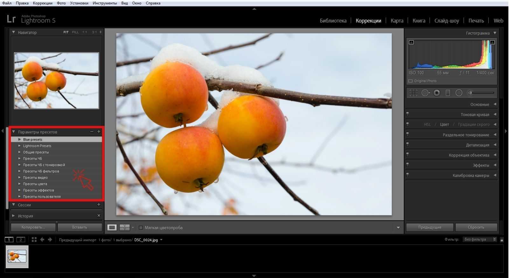Image resolution: width=509 pixels, height=278 pixels.
Task: Select the Graduated Filter tool
Action: [x=448, y=93]
